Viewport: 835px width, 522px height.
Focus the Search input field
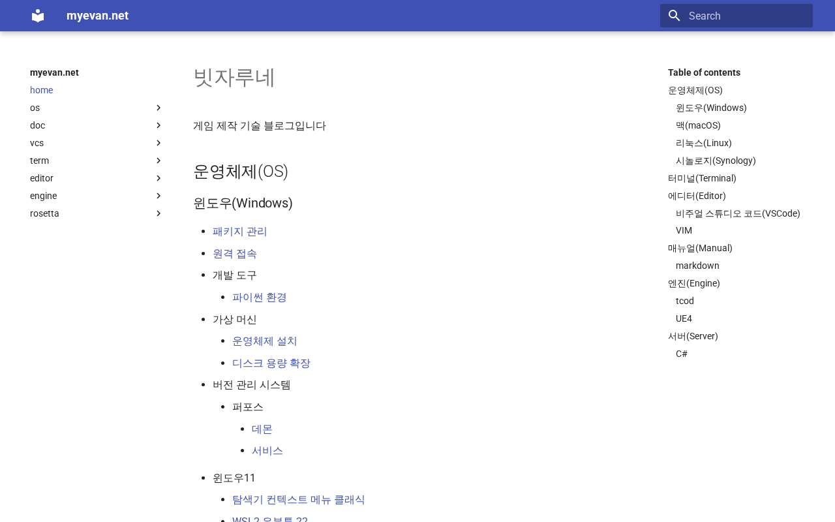point(736,16)
